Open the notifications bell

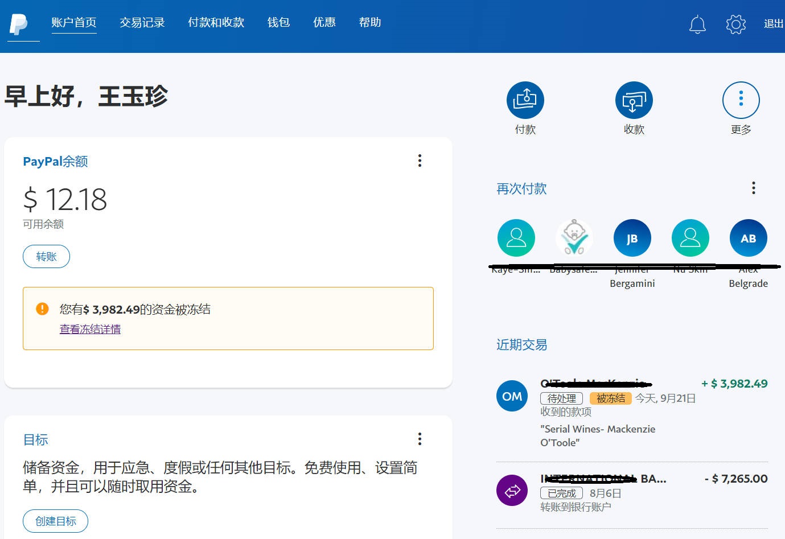click(697, 24)
